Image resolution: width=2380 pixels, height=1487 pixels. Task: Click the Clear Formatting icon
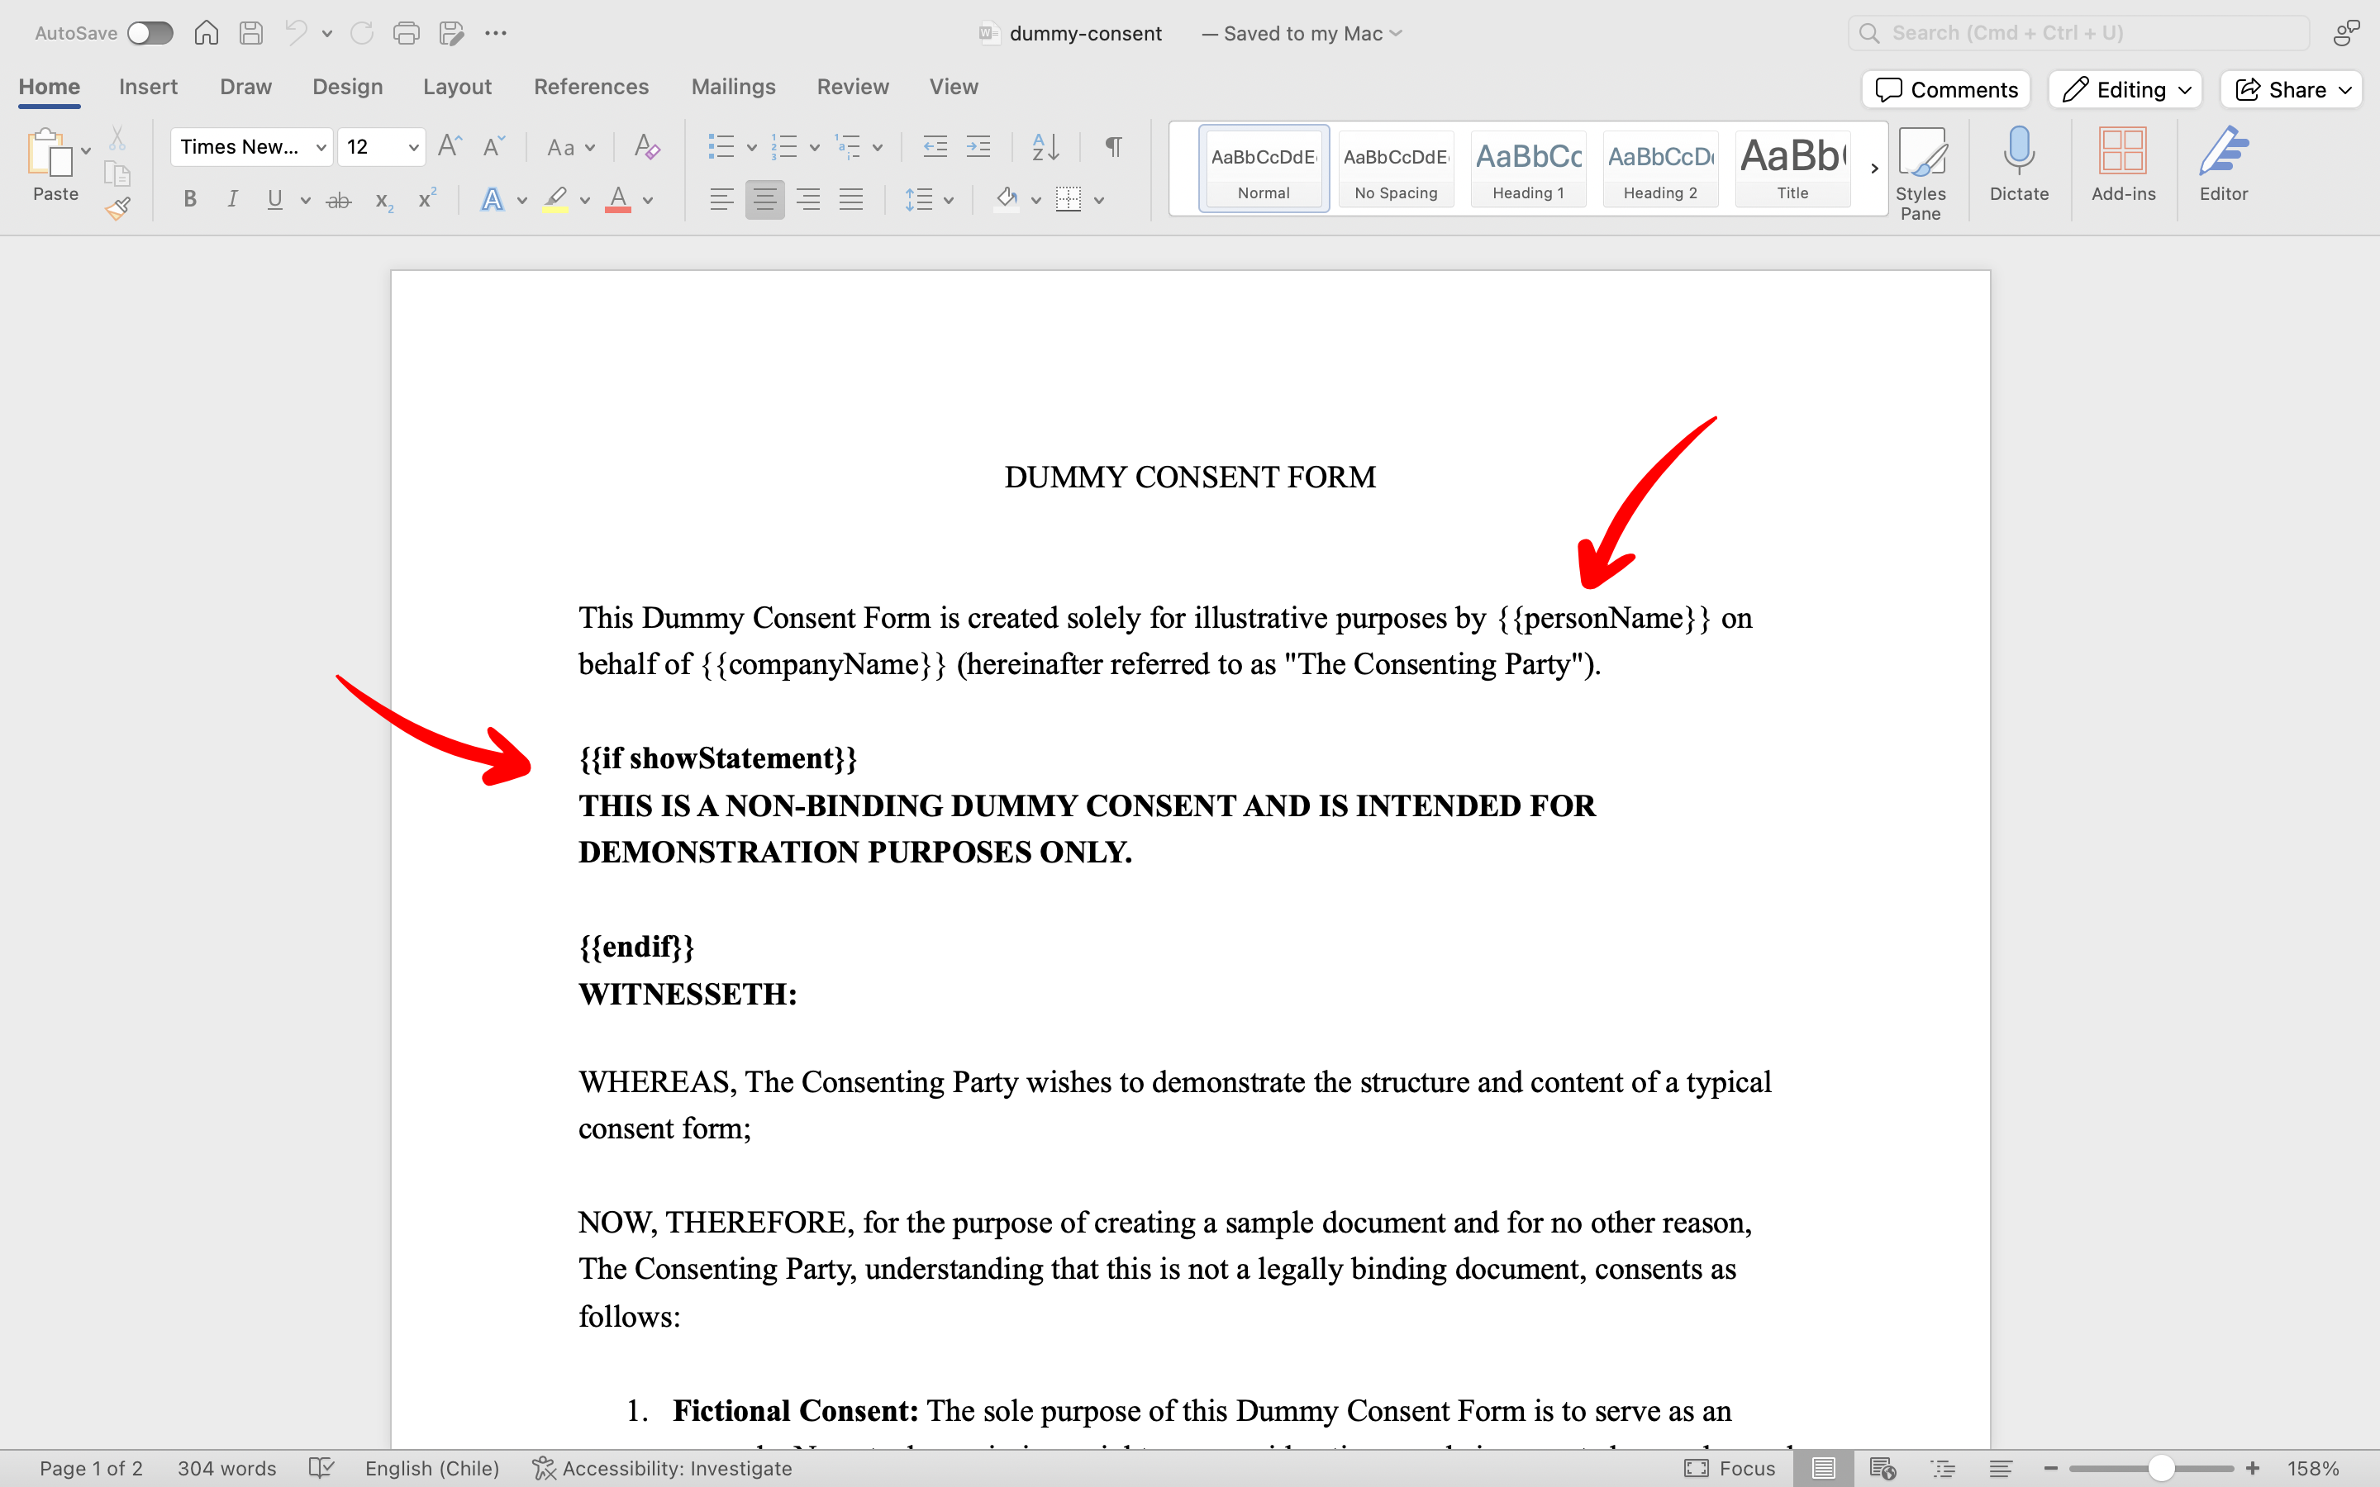point(646,146)
